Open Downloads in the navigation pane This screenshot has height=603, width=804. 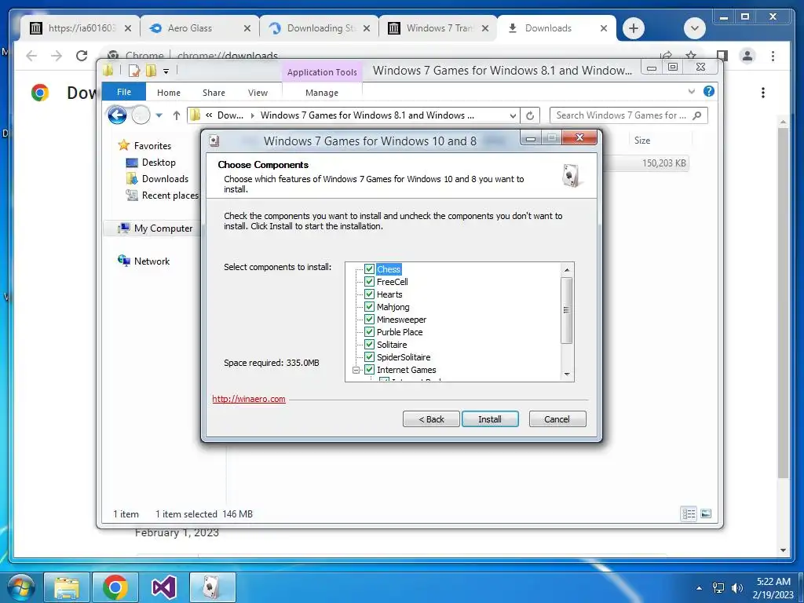[x=157, y=179]
